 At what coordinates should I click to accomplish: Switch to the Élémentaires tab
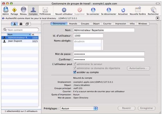[59, 23]
